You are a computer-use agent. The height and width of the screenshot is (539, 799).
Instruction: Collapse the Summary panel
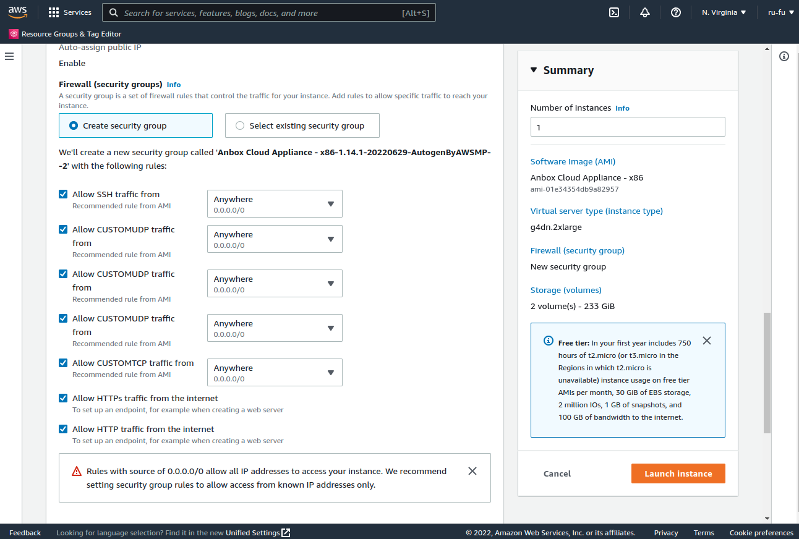tap(534, 70)
